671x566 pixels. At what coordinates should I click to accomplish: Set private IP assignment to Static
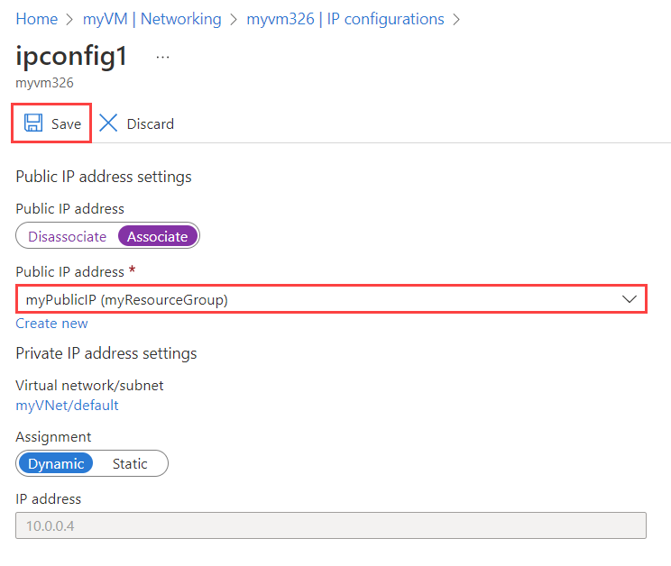click(130, 464)
